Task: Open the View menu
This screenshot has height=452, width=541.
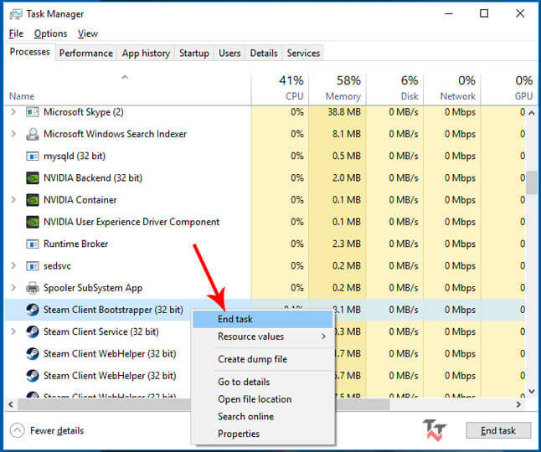Action: [88, 33]
